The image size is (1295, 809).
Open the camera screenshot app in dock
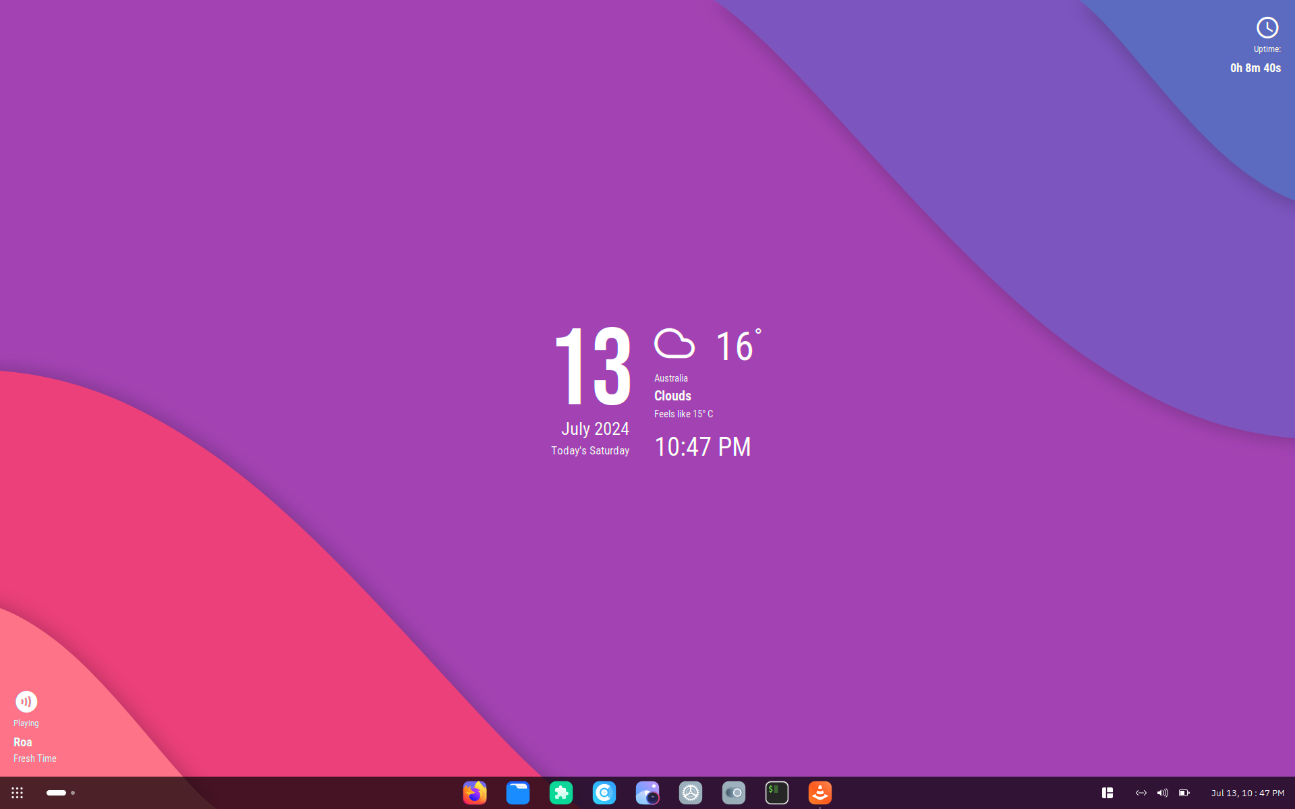click(647, 793)
